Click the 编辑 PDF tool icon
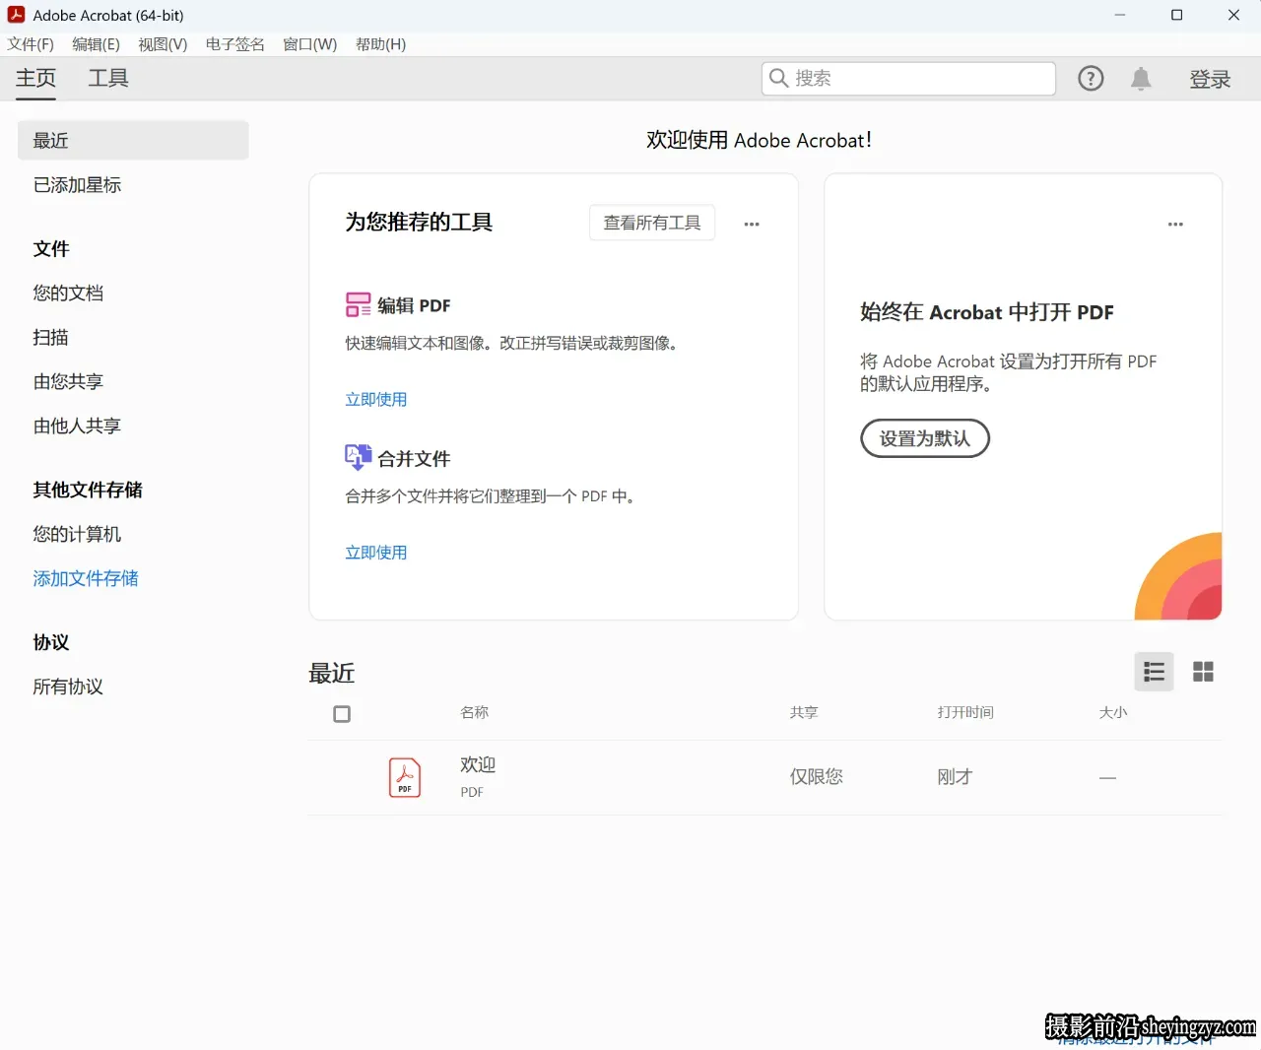This screenshot has height=1050, width=1261. pyautogui.click(x=358, y=304)
